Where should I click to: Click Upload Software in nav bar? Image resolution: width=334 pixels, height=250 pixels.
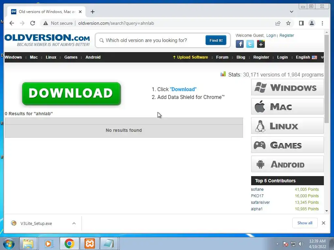[x=190, y=57]
